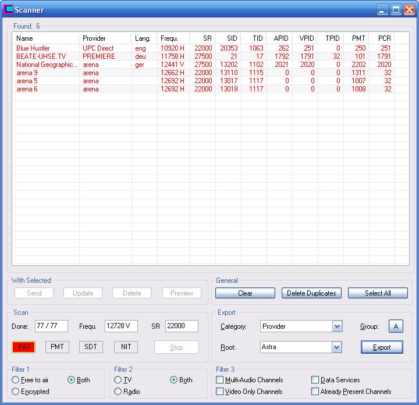The height and width of the screenshot is (405, 419).
Task: Sort by the VPID column header
Action: click(305, 38)
